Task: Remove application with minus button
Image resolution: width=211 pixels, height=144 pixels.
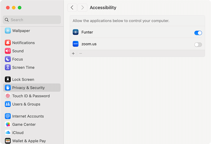Action: pyautogui.click(x=81, y=53)
